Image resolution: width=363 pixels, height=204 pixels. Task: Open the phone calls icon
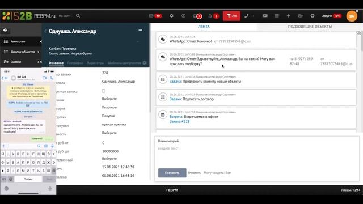[246, 16]
